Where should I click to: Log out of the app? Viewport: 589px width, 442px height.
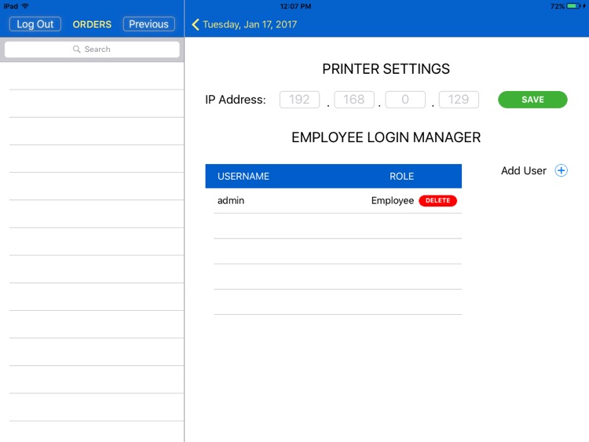click(35, 24)
